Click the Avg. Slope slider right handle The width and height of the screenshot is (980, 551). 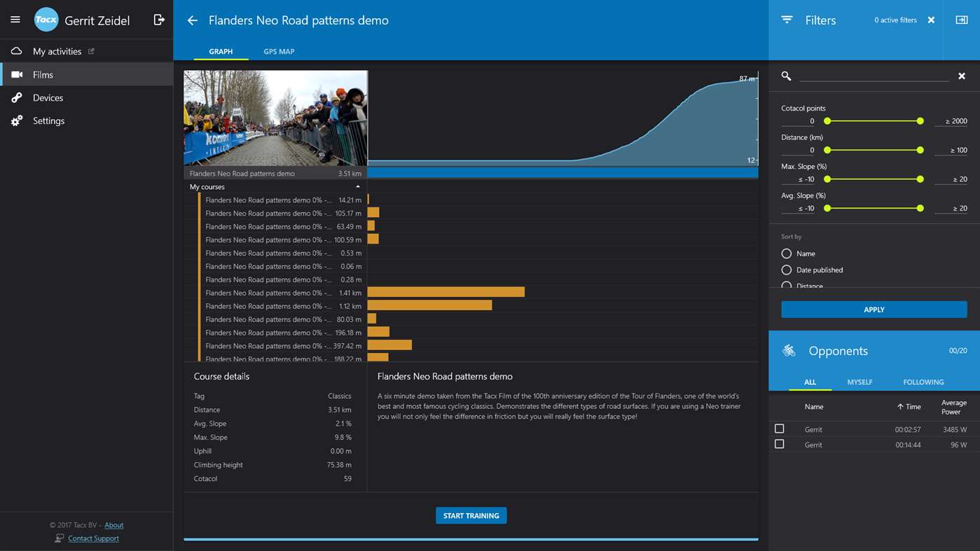click(920, 208)
